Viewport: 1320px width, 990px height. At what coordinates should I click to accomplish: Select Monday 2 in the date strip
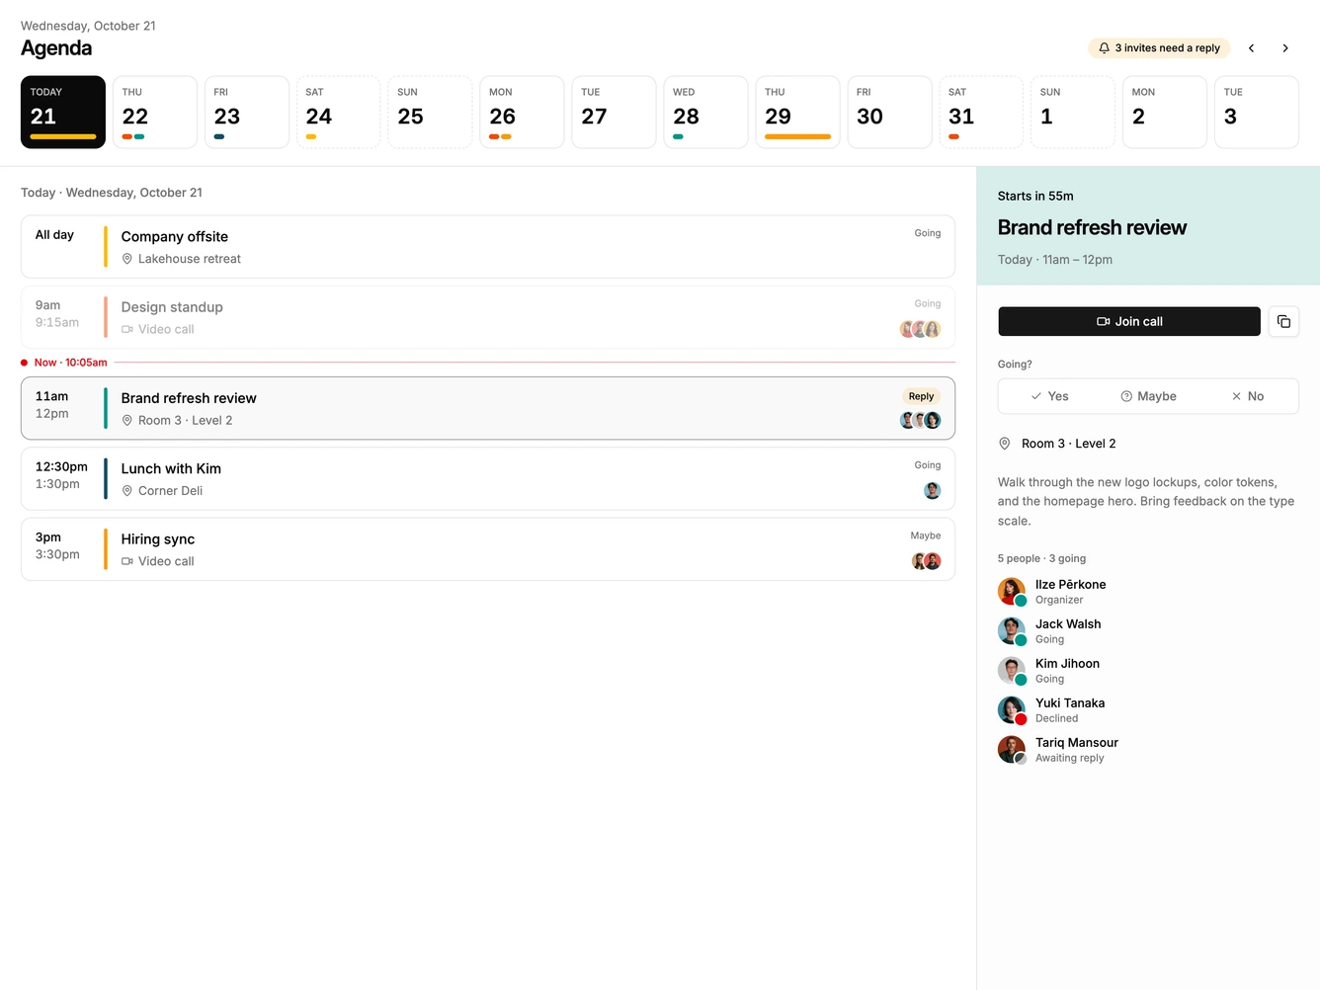pyautogui.click(x=1165, y=113)
